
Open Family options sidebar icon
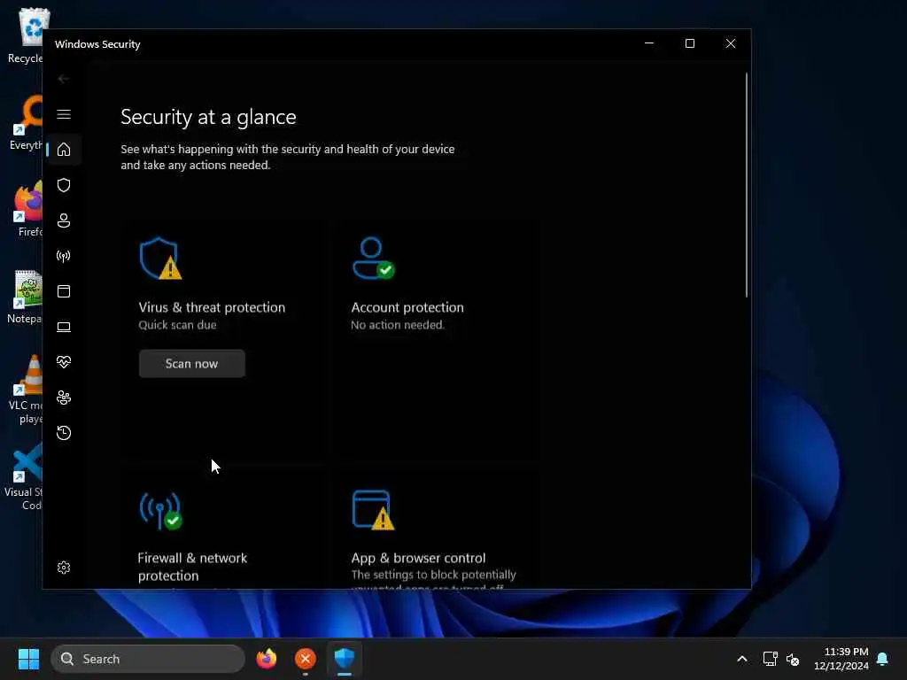click(64, 398)
